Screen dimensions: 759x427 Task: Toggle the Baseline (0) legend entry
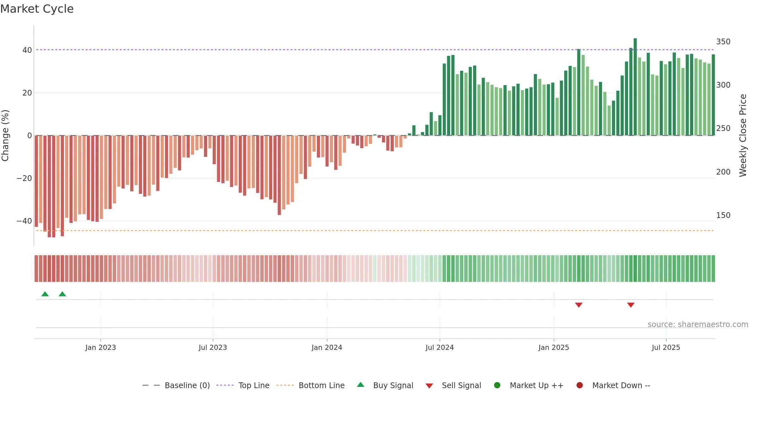tap(176, 385)
